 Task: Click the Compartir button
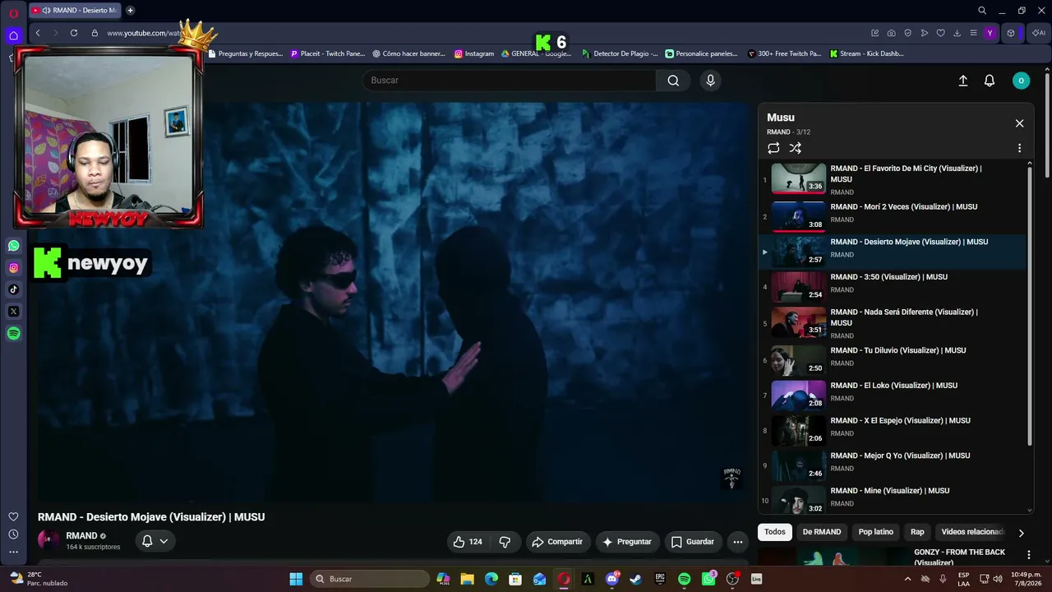pyautogui.click(x=558, y=542)
